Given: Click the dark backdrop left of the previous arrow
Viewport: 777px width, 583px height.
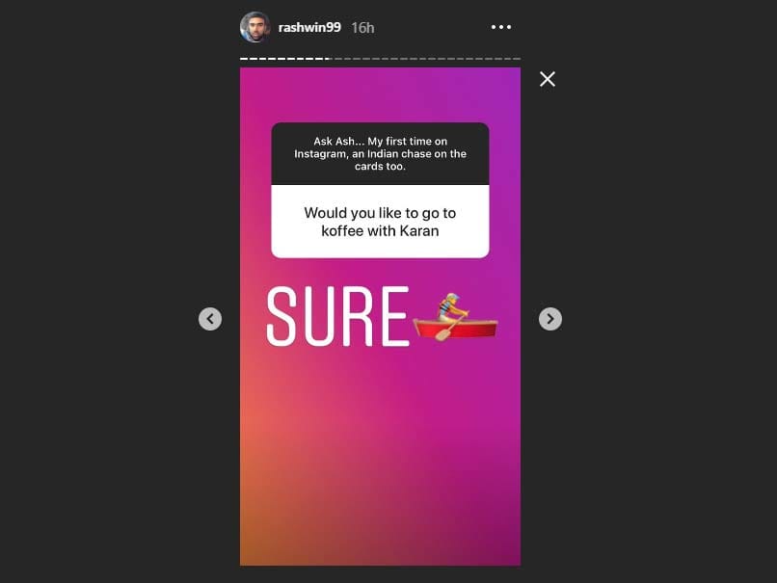Looking at the screenshot, I should [99, 319].
